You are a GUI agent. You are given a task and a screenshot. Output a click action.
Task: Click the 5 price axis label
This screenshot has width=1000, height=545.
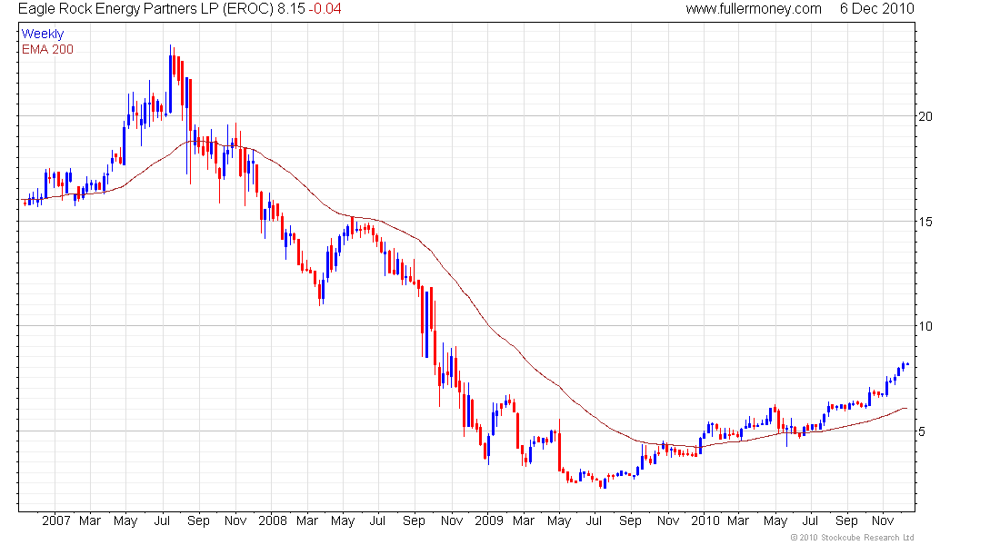(922, 431)
